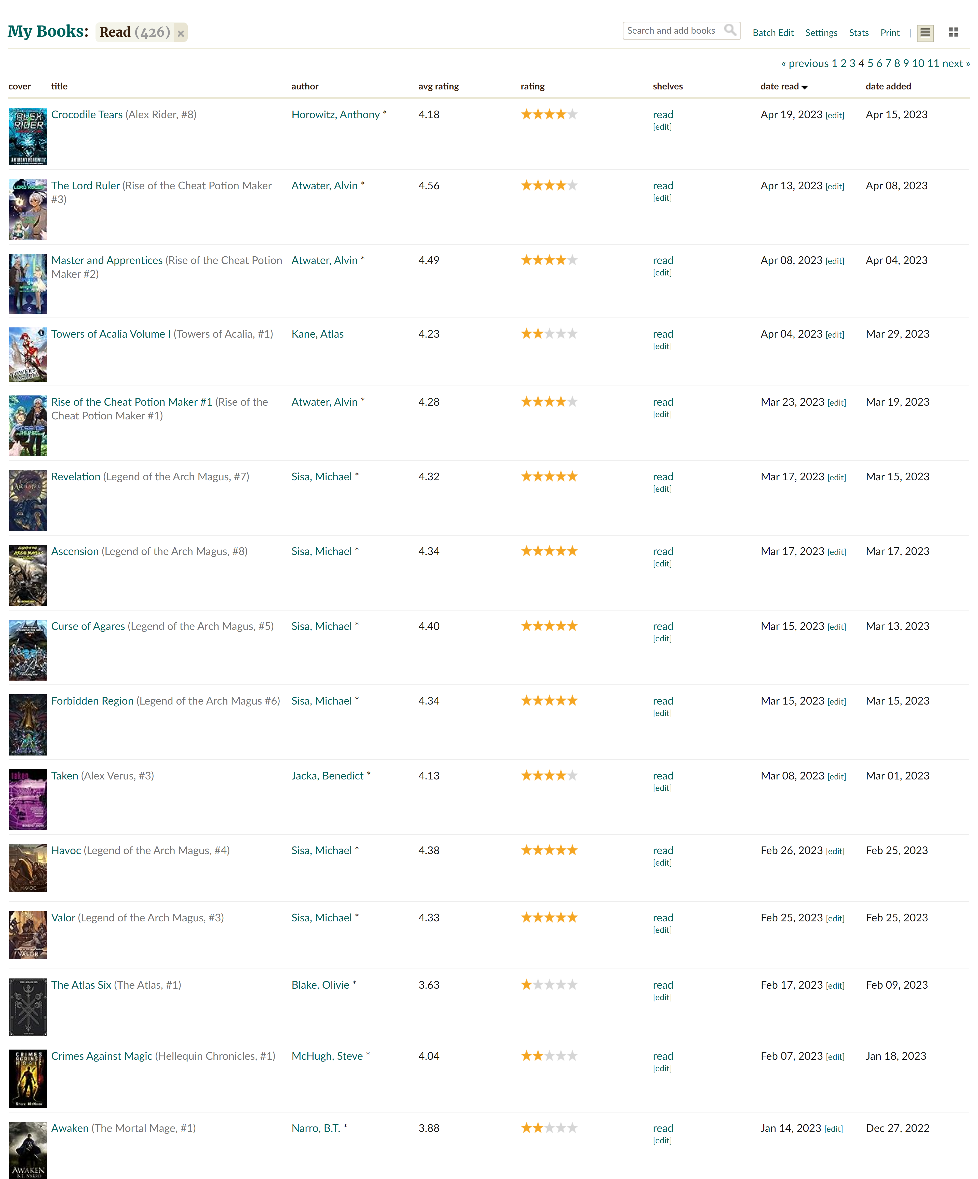The image size is (978, 1179).
Task: Give The Atlas Six a third star
Action: pos(549,985)
